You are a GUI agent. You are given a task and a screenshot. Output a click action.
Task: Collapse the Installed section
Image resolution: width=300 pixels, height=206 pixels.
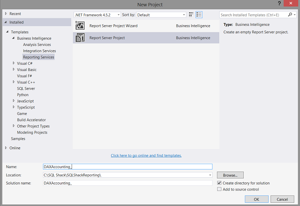tap(5, 22)
